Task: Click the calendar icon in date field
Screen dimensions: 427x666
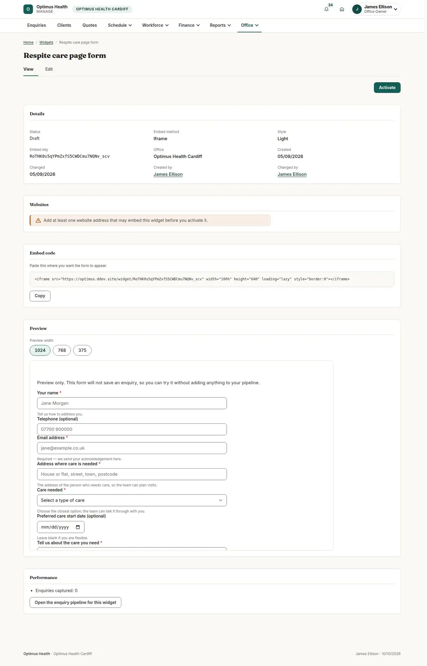Action: point(78,527)
